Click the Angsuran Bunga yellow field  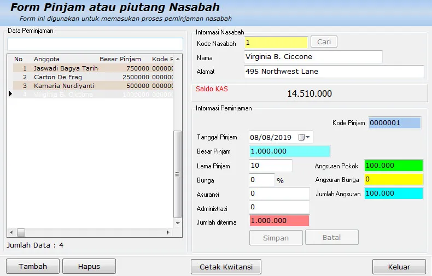point(393,179)
